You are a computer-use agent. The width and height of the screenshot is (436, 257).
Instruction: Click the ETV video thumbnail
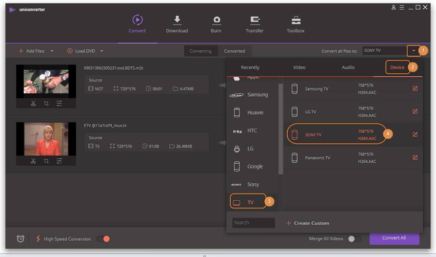tap(46, 139)
